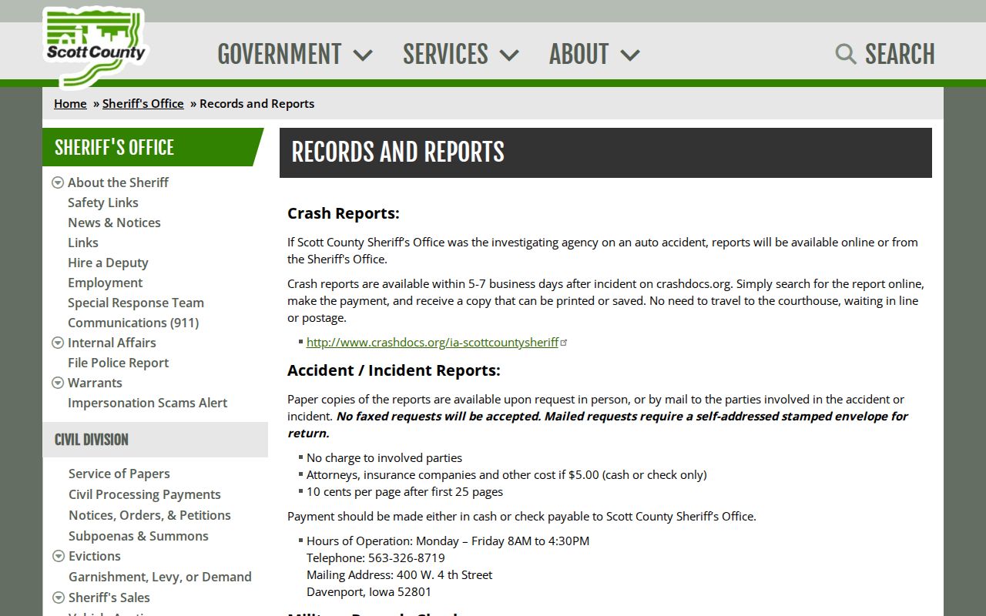Open the Links sidebar item

tap(83, 243)
